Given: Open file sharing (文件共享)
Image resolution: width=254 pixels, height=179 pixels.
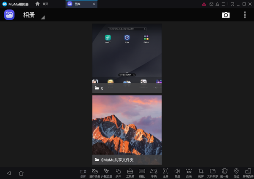Looking at the screenshot, I should pos(213,172).
